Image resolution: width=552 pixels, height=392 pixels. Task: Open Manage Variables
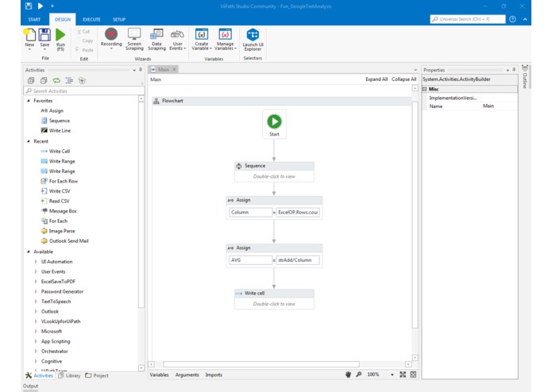pos(225,34)
